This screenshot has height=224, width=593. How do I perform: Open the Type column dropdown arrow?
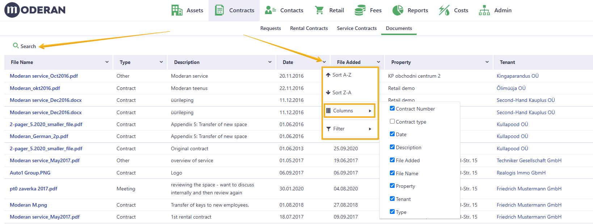[161, 62]
